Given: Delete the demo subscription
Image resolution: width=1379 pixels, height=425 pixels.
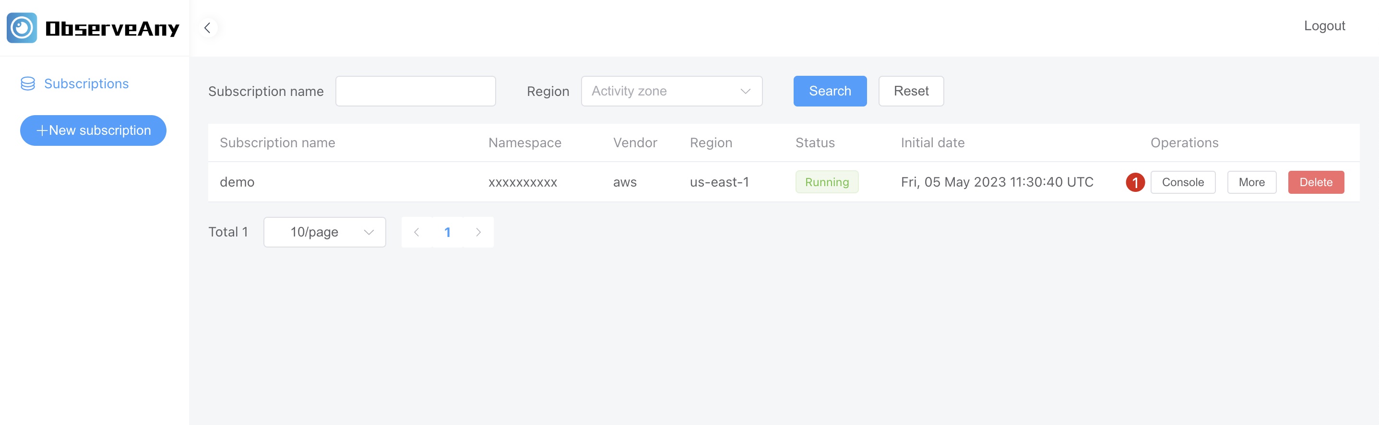Looking at the screenshot, I should [1315, 183].
